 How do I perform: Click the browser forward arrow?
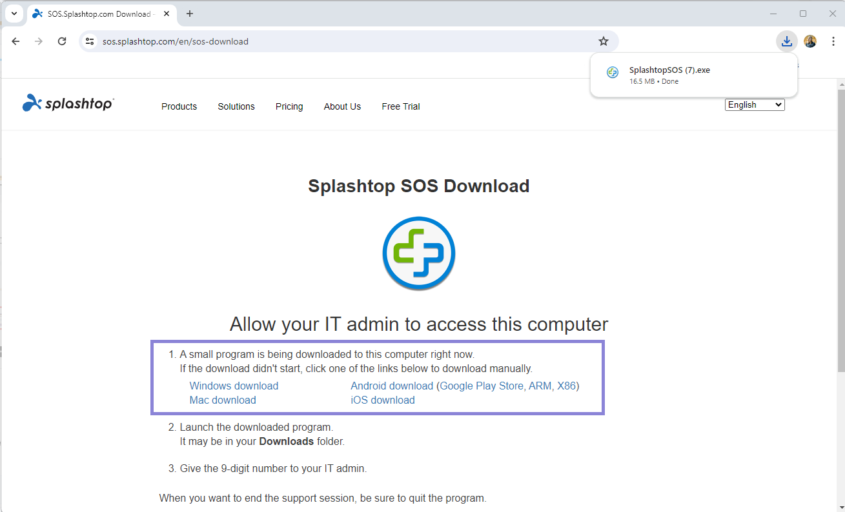39,41
